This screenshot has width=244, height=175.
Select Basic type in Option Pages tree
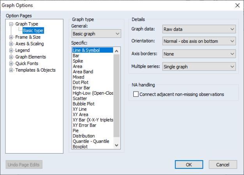coord(33,30)
